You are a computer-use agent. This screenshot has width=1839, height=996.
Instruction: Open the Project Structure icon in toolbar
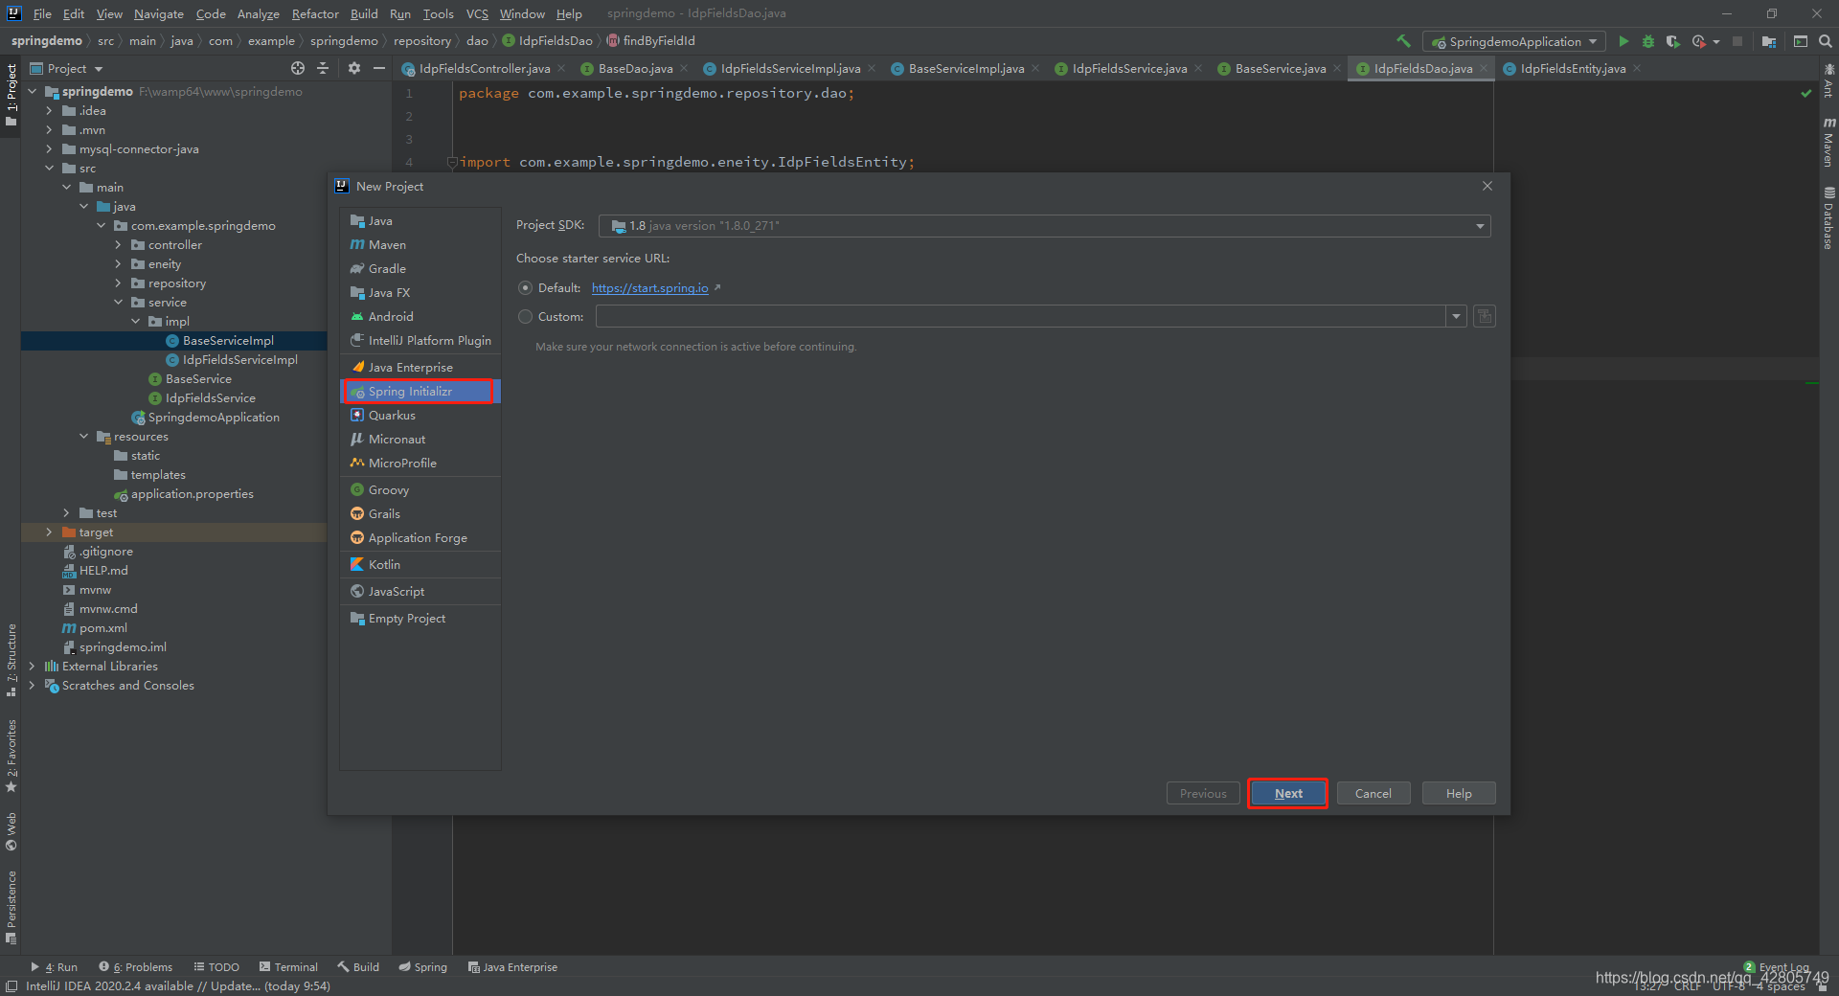click(1769, 41)
